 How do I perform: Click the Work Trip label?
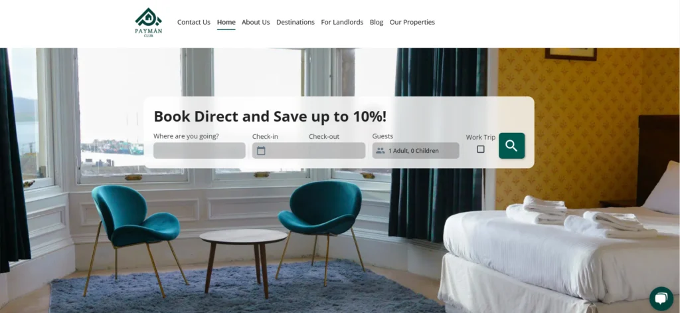(x=481, y=137)
